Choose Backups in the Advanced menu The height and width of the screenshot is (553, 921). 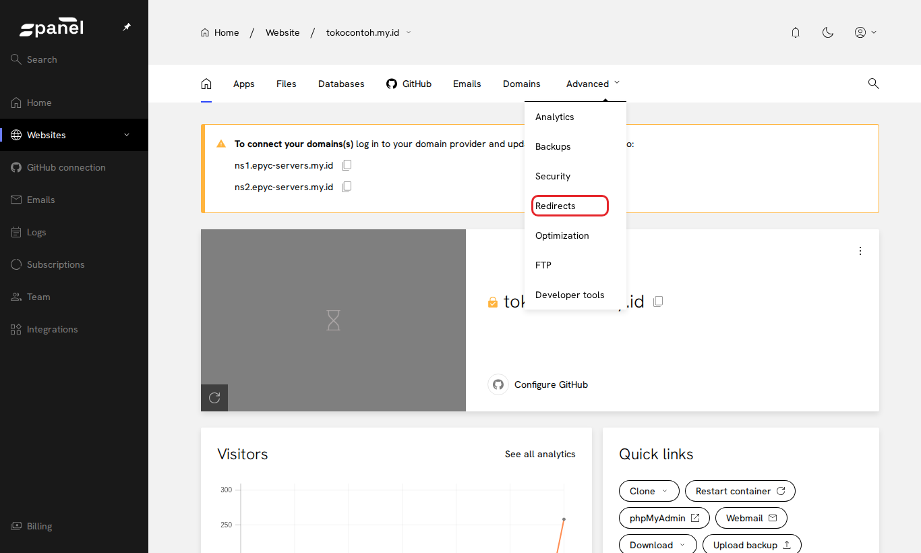576,146
